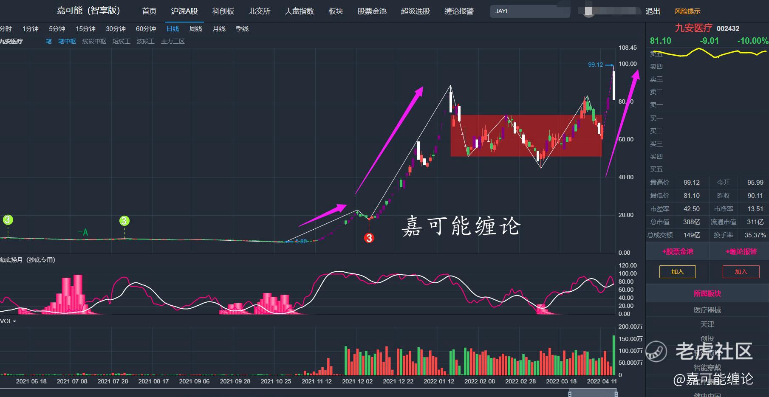
Task: Click the 买一 order book row
Action: (x=707, y=118)
